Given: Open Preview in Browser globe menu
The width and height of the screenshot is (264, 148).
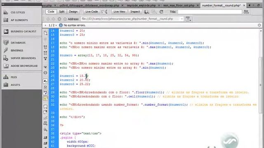Looking at the screenshot, I should pyautogui.click(x=146, y=12).
